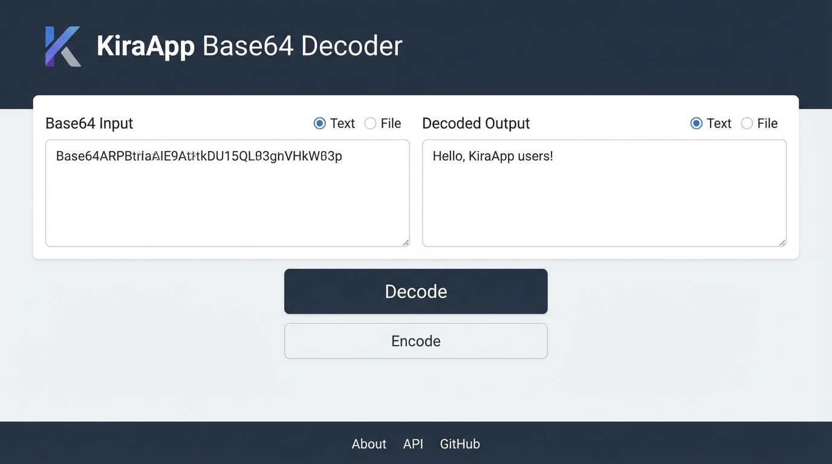Click the Base64 Input heading label
832x464 pixels.
(x=89, y=123)
